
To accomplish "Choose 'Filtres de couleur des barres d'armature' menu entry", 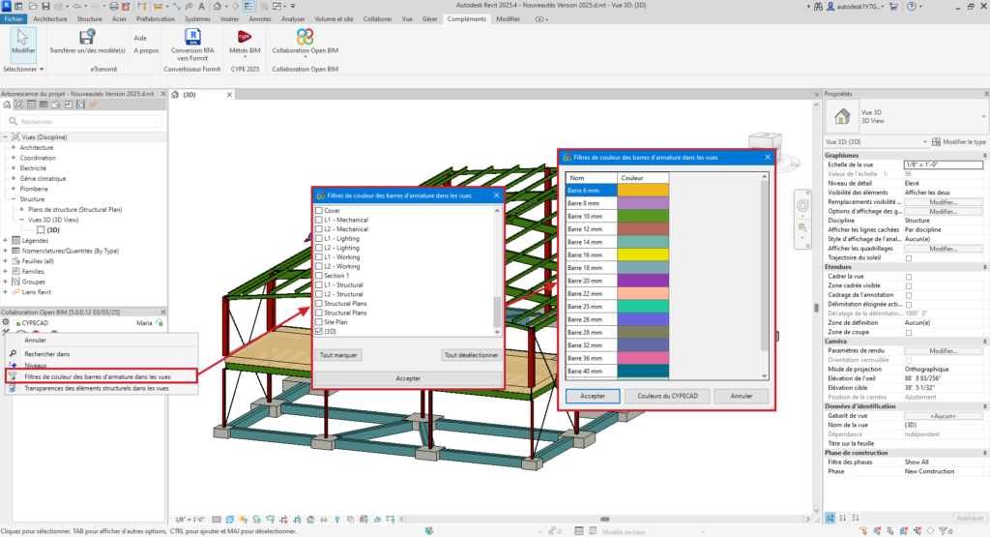I will [x=102, y=376].
